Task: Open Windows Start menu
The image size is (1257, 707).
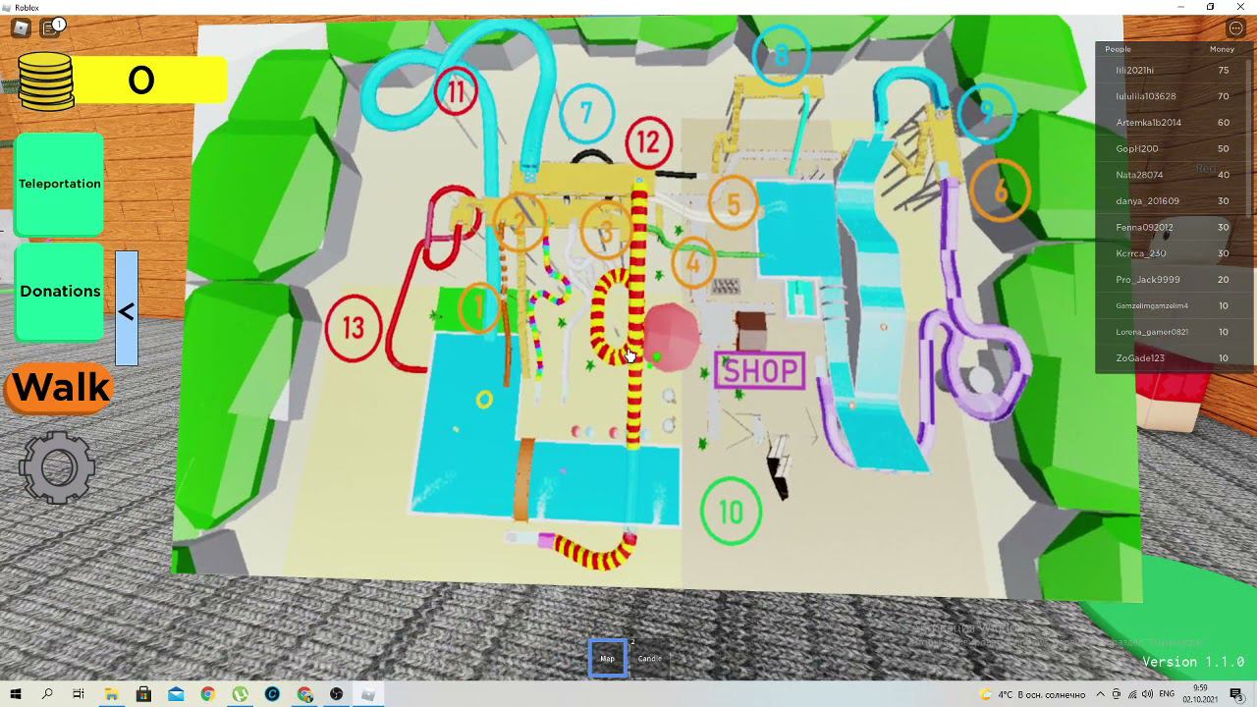Action: (16, 694)
